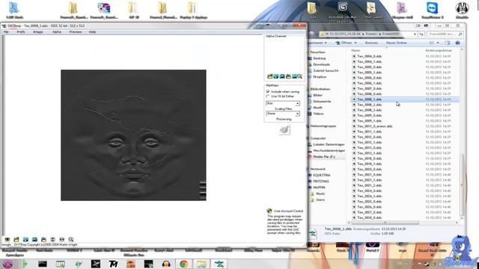Image resolution: width=479 pixels, height=269 pixels.
Task: Sort by the Änderungsdatum column header
Action: tap(439, 50)
